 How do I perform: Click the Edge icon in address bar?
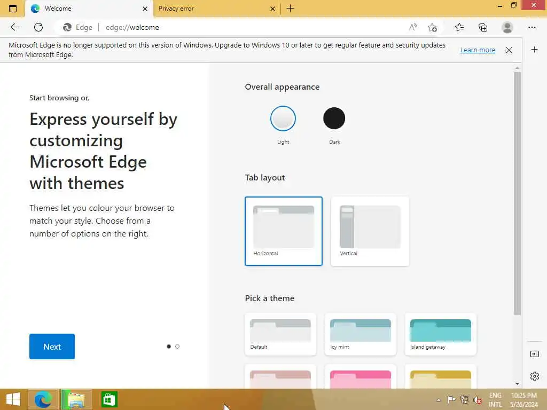click(67, 27)
